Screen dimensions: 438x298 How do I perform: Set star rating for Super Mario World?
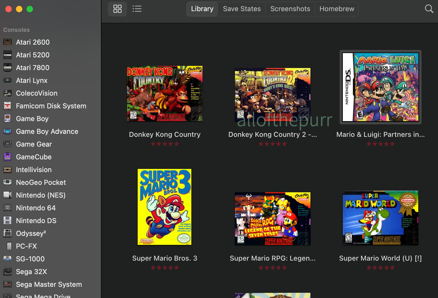click(381, 268)
